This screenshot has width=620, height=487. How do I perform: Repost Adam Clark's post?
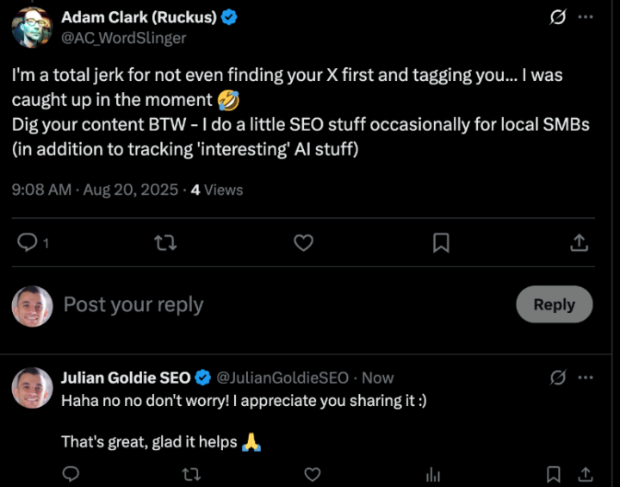click(164, 244)
